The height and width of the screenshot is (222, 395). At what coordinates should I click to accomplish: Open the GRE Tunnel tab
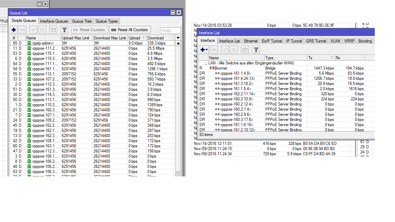click(x=316, y=41)
